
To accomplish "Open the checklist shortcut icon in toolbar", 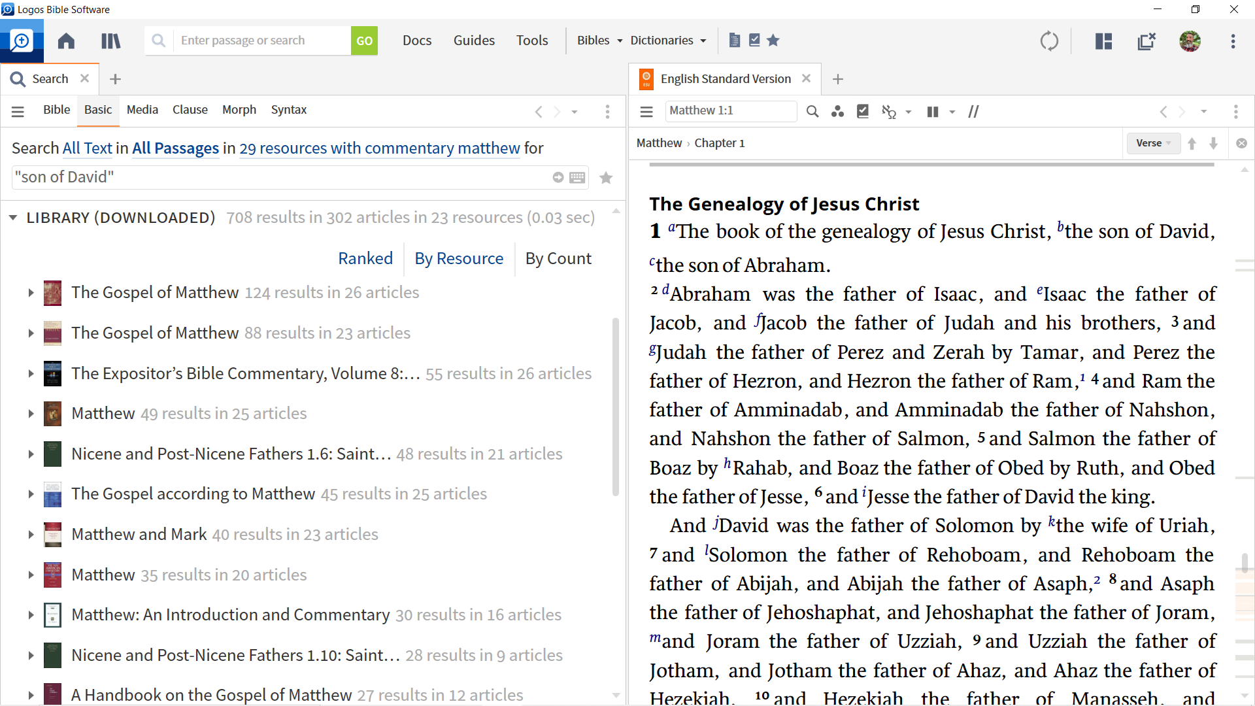I will [x=754, y=41].
